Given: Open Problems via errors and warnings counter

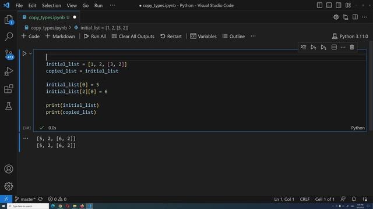Looking at the screenshot, I should tap(57, 199).
